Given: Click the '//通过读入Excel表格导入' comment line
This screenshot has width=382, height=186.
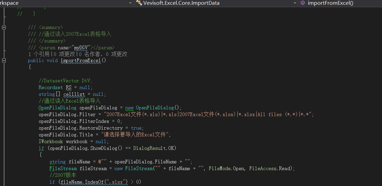Looking at the screenshot, I should click(70, 101).
